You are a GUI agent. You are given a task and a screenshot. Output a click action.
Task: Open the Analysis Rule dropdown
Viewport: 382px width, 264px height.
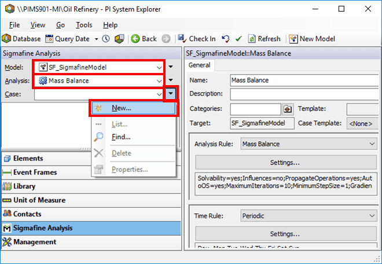(x=371, y=144)
